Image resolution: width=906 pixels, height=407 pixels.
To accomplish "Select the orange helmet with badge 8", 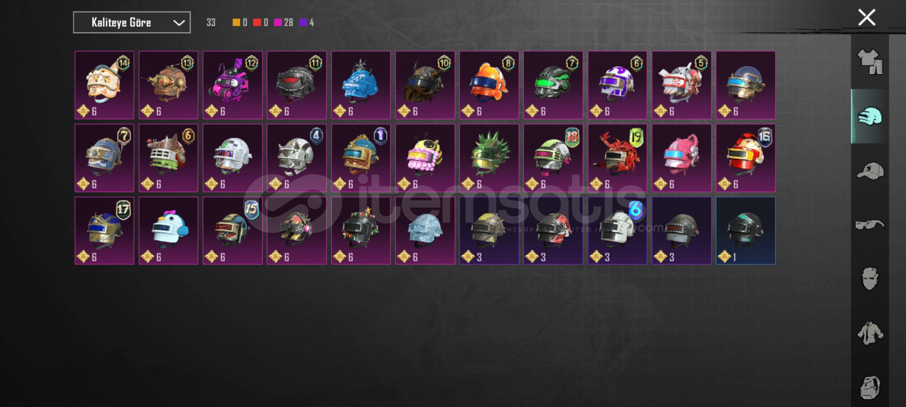I will click(489, 85).
